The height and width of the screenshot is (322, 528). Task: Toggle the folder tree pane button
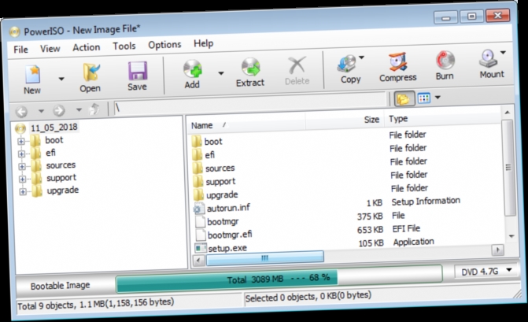pos(404,99)
